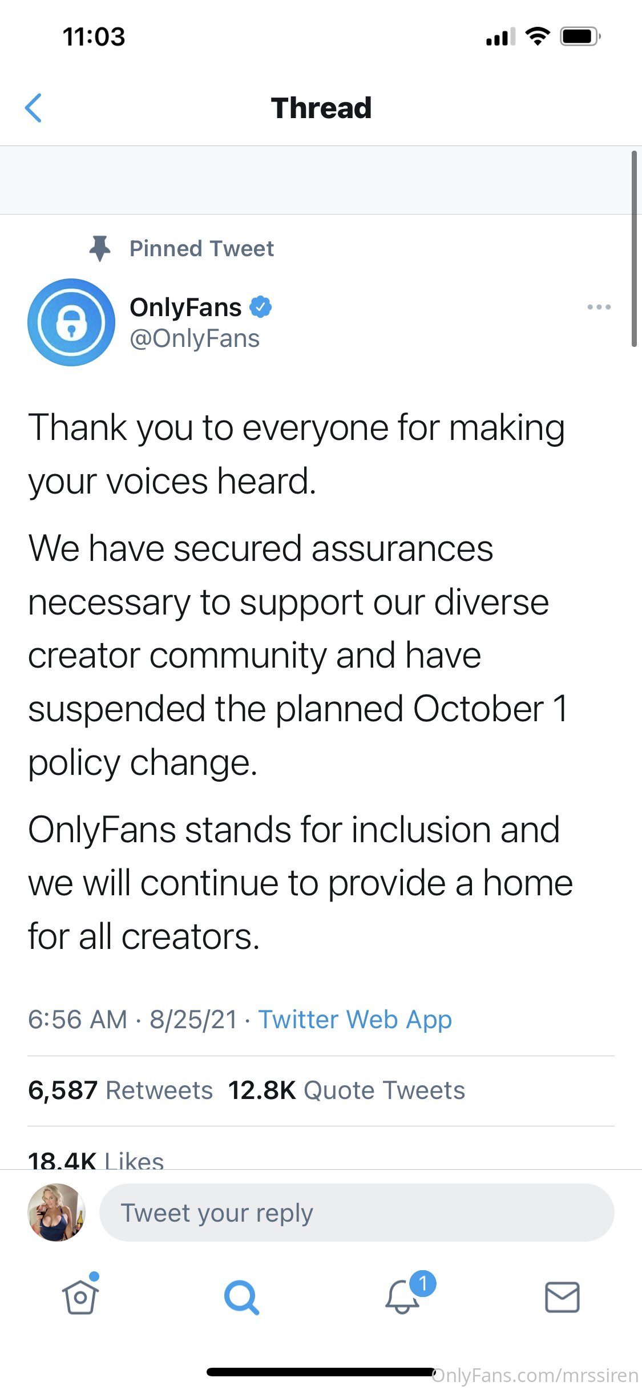
Task: Tap the Pinned Tweet pin icon
Action: click(x=100, y=248)
